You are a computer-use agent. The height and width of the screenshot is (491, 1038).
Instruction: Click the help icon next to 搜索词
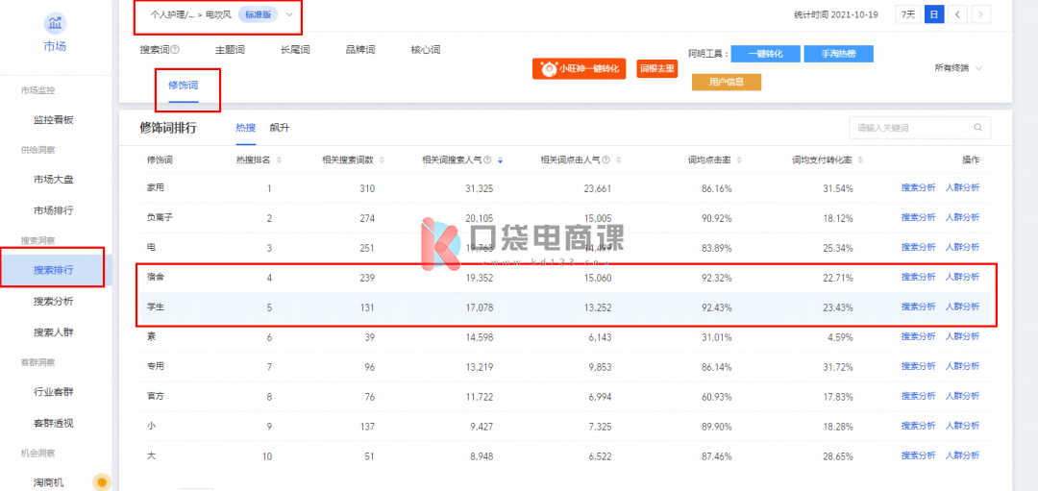pyautogui.click(x=175, y=50)
